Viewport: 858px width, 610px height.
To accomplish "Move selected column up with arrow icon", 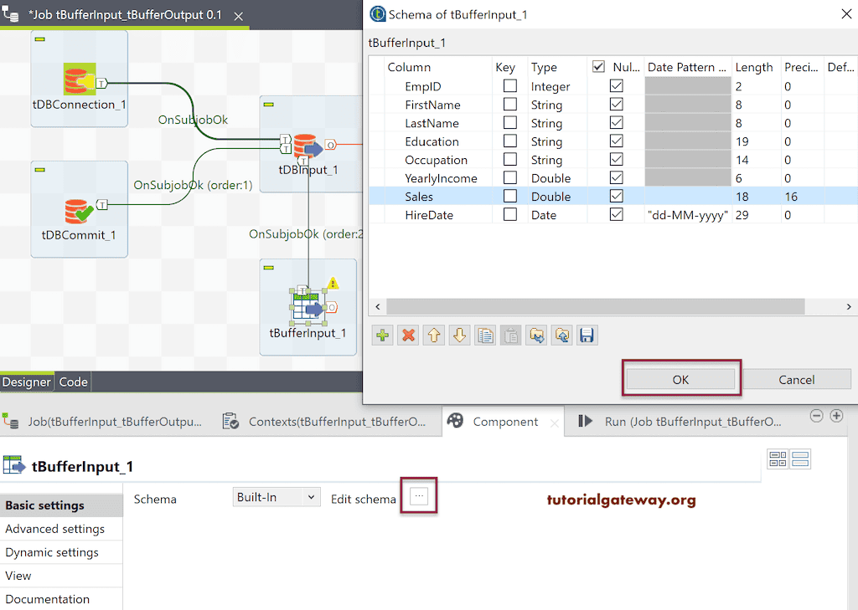I will 434,335.
